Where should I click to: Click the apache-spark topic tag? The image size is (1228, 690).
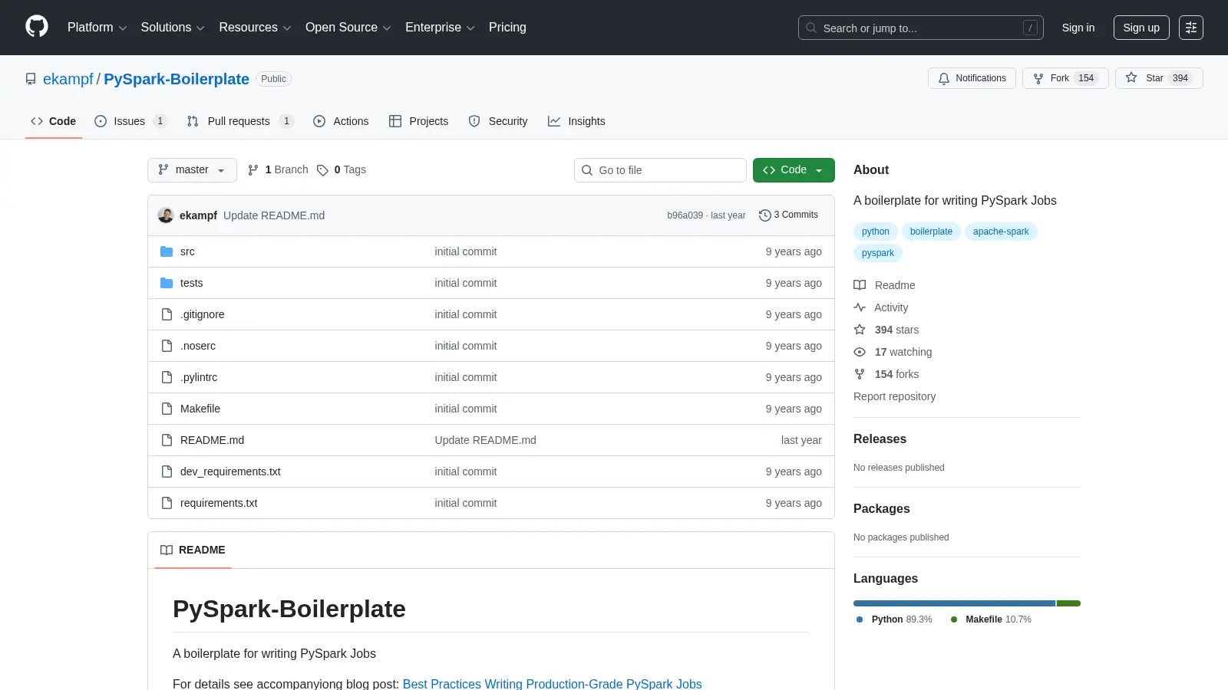point(1001,232)
